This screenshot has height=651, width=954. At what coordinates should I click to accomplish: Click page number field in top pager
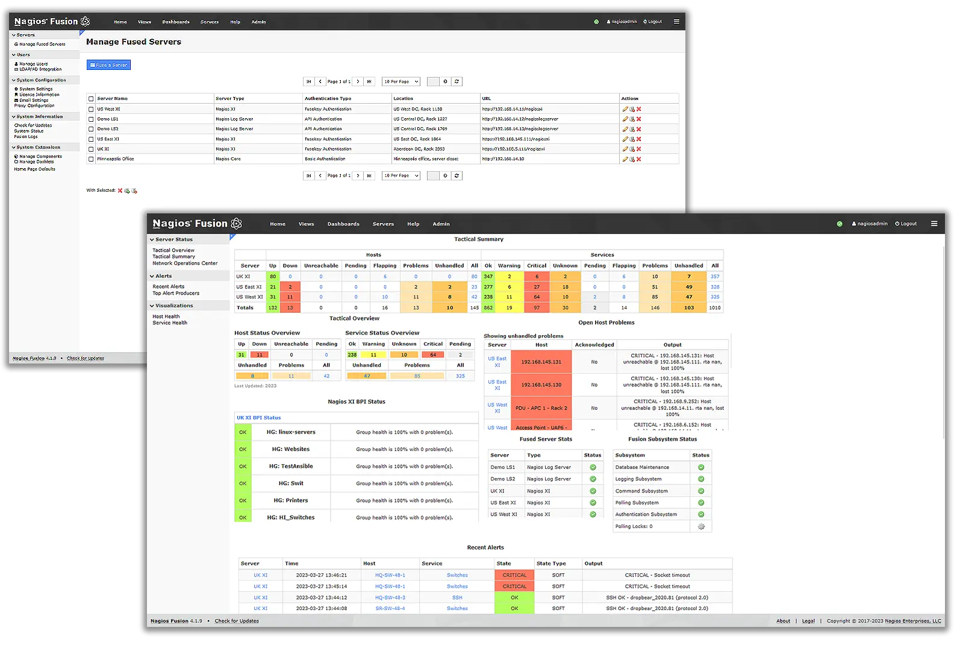tap(433, 81)
